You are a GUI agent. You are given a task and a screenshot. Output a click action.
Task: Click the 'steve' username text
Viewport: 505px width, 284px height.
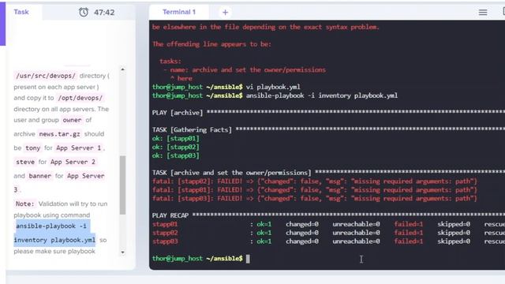25,162
